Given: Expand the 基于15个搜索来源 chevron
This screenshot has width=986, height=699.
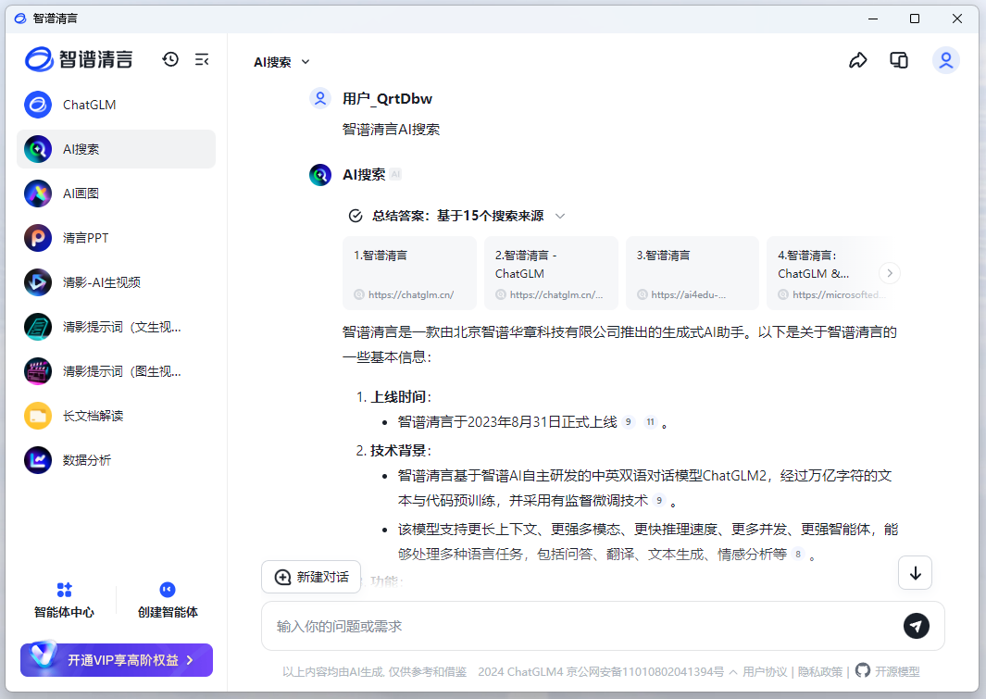Looking at the screenshot, I should click(x=560, y=217).
